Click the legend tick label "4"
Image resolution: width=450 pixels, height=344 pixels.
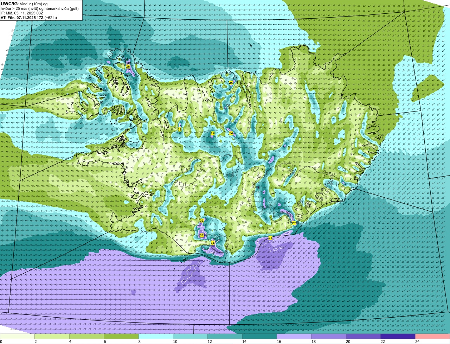(x=70, y=342)
